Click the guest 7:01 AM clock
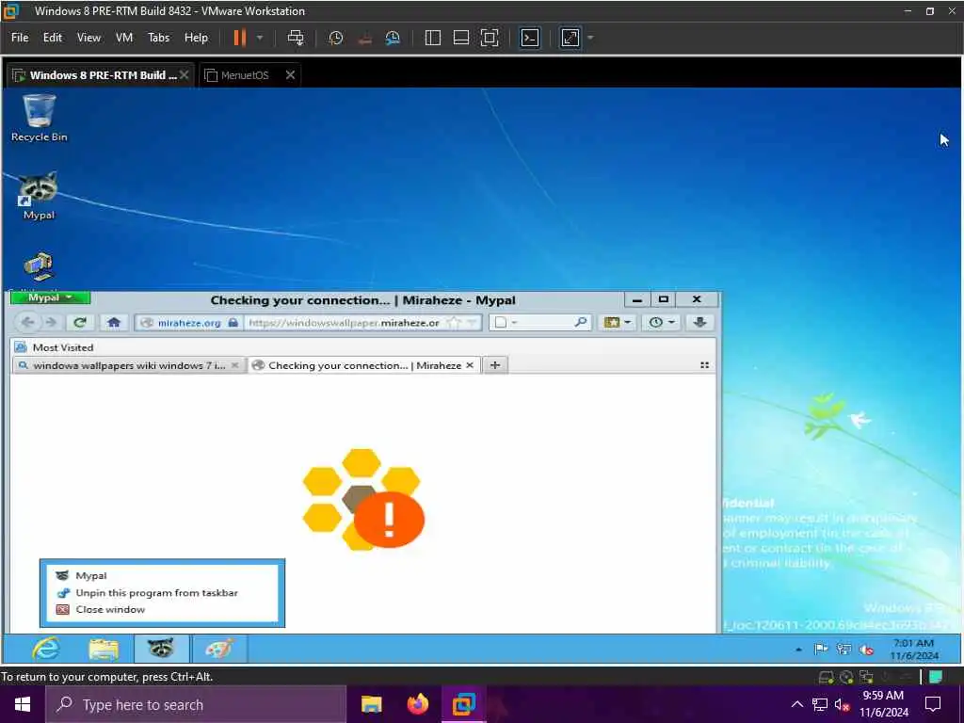964x723 pixels. click(x=913, y=650)
